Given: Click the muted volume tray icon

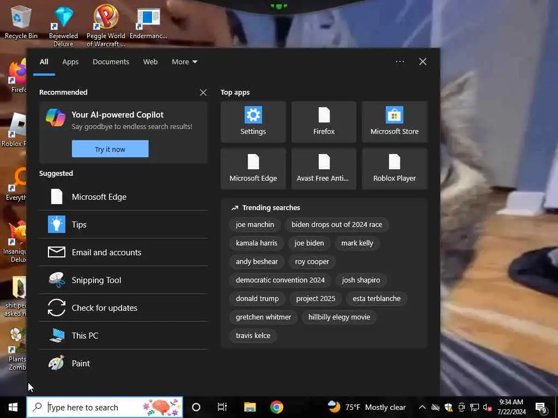Looking at the screenshot, I should [487, 407].
